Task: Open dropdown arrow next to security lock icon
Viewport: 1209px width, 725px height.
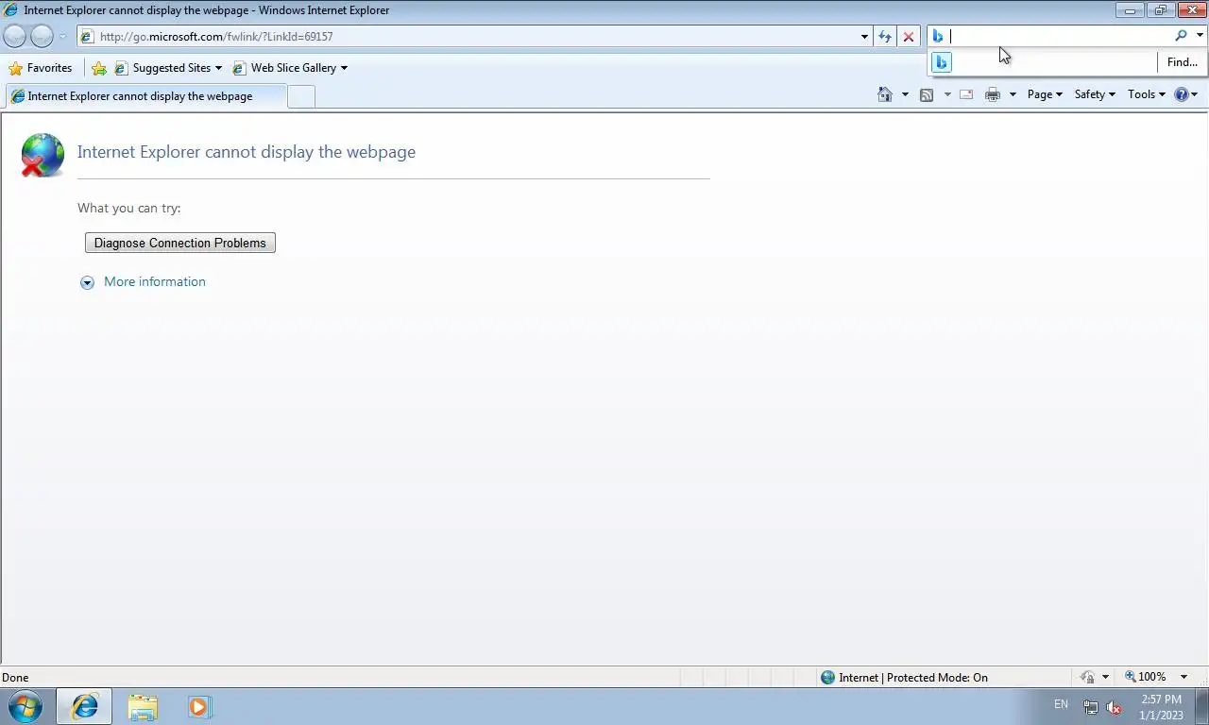Action: tap(1105, 677)
